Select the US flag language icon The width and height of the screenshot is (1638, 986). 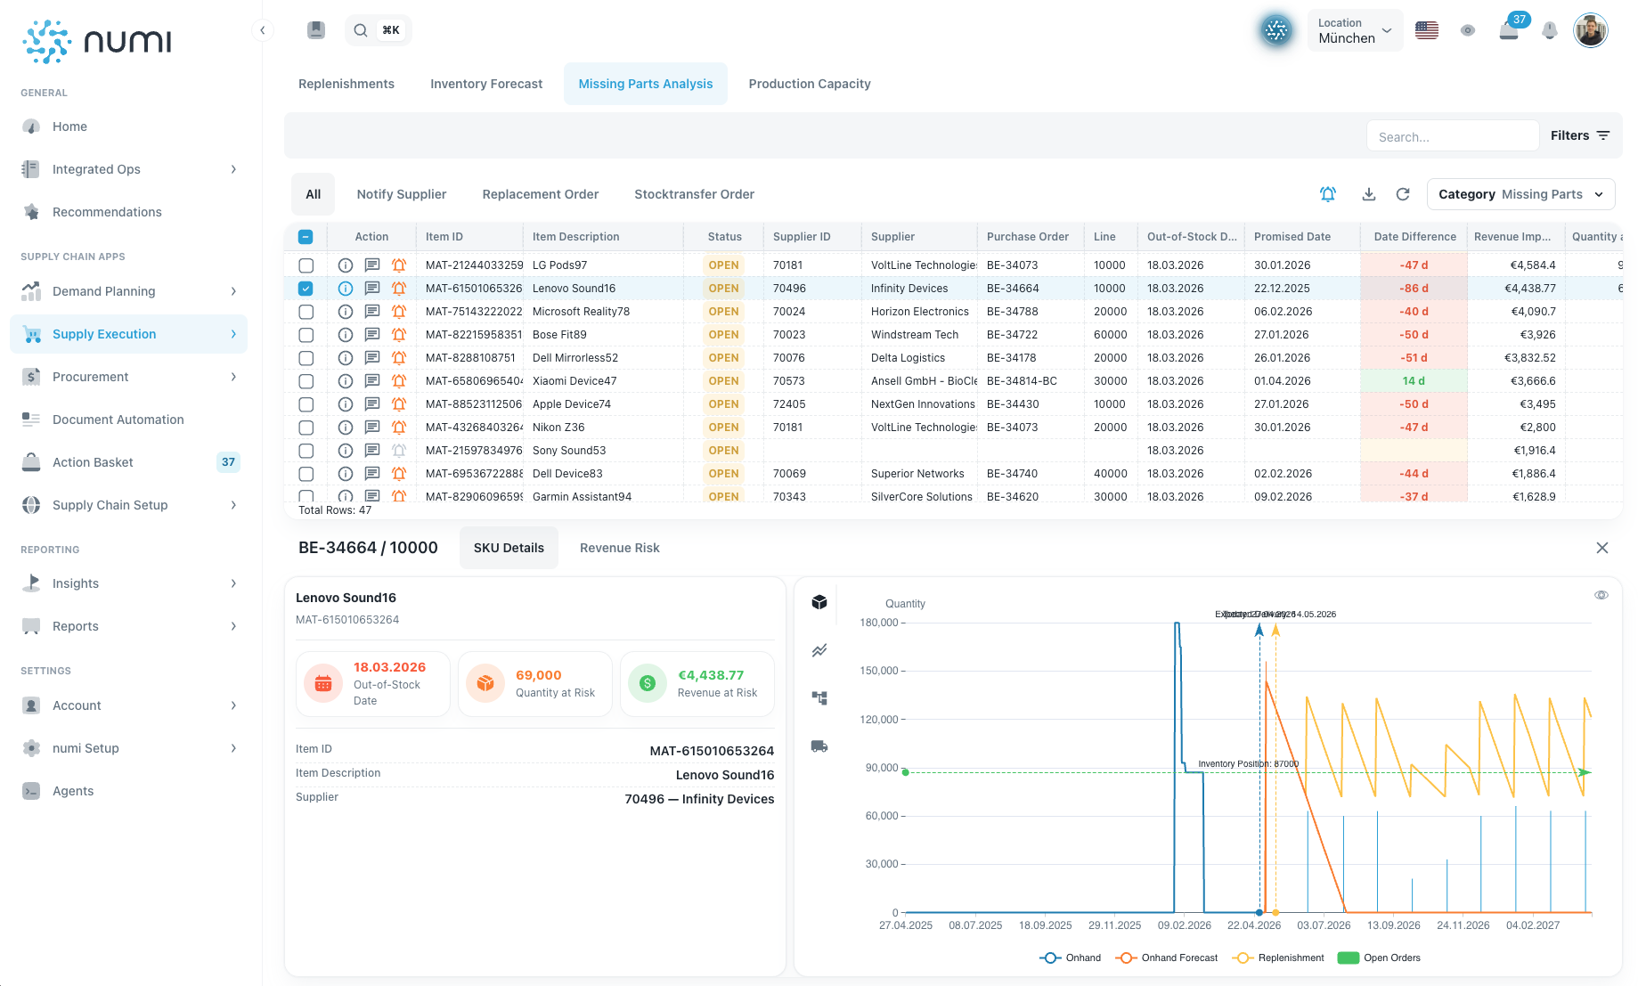tap(1427, 30)
